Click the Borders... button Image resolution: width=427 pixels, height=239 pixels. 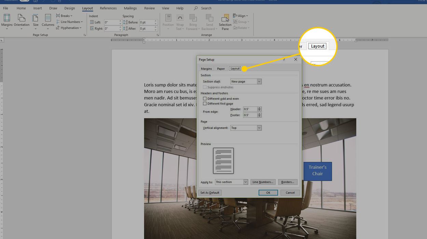coord(288,182)
